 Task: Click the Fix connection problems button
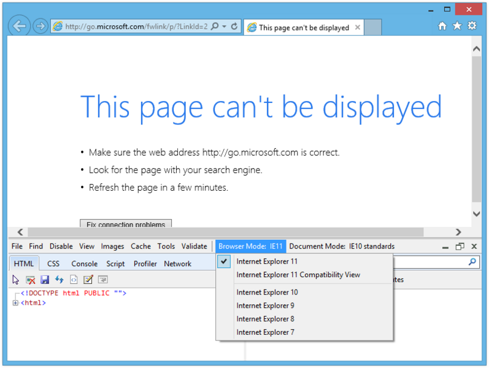(x=126, y=224)
